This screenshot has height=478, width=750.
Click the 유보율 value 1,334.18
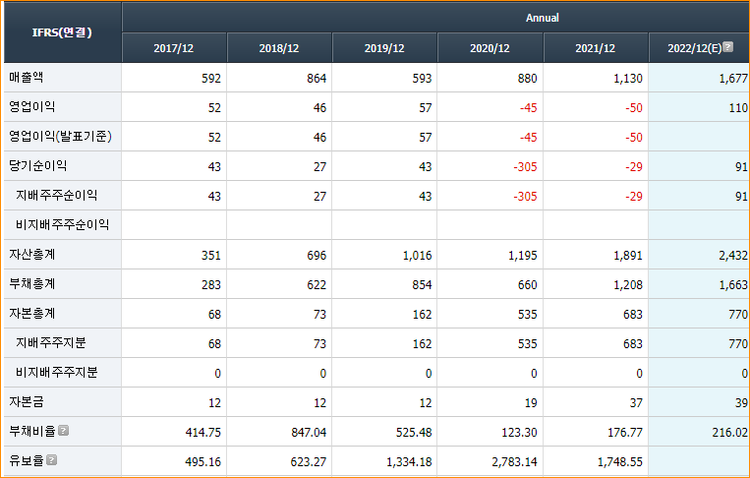point(410,462)
